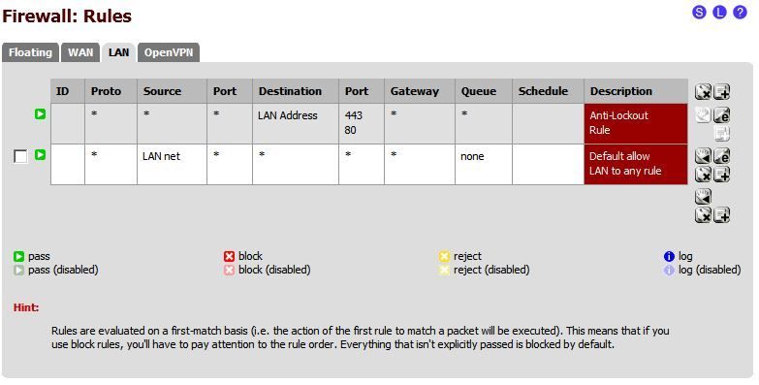The image size is (759, 385).
Task: Click add rule icon at bottom of list
Action: pyautogui.click(x=722, y=214)
